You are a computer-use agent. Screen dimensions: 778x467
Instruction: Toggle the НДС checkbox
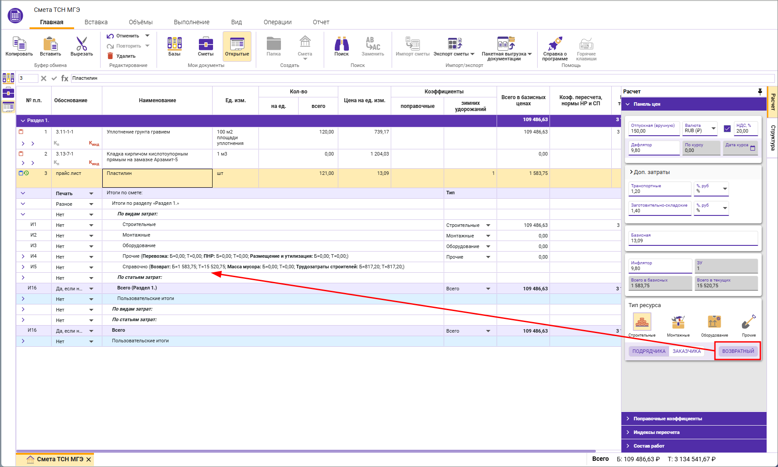tap(727, 129)
